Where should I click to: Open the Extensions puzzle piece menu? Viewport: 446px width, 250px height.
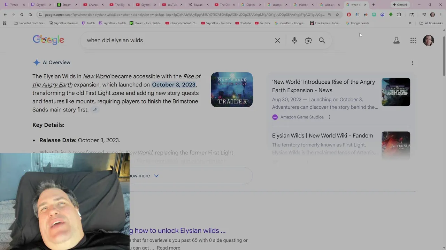pos(399,15)
